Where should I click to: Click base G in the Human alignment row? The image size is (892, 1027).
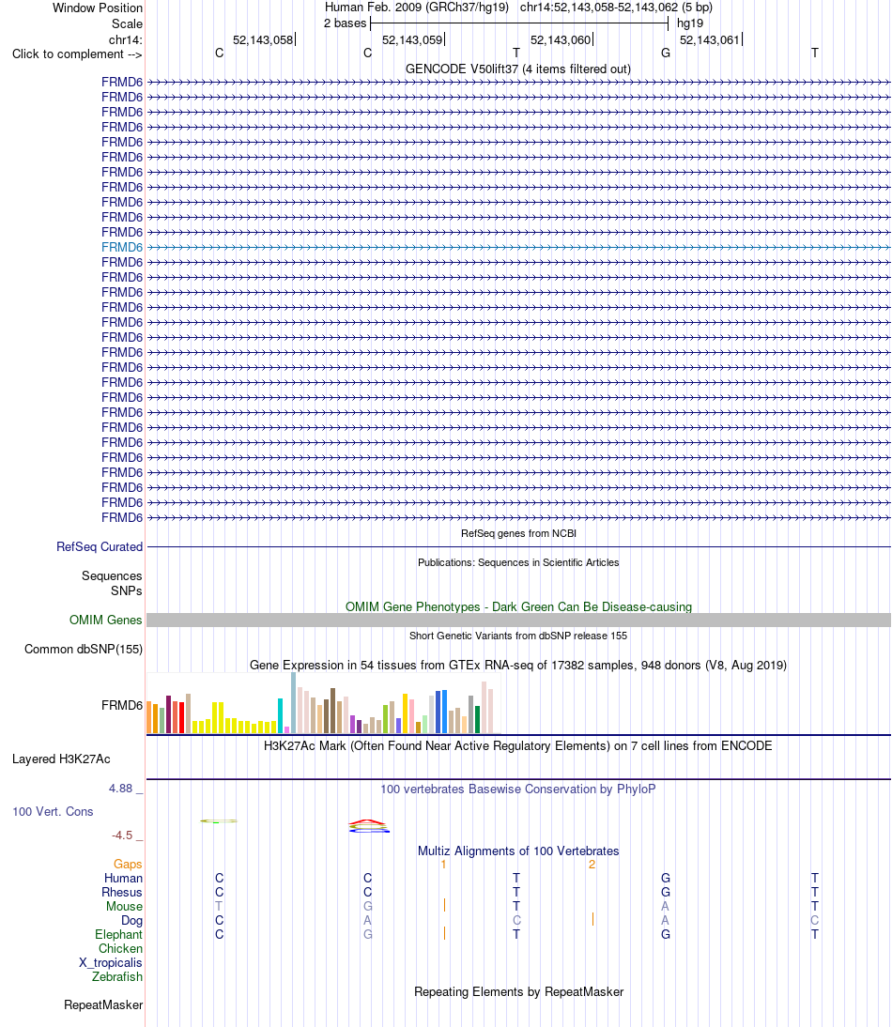coord(666,879)
